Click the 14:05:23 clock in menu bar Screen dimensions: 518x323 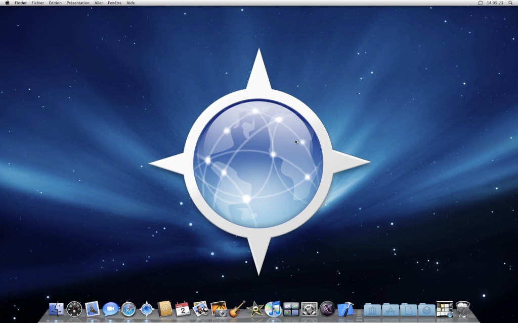[x=495, y=3]
